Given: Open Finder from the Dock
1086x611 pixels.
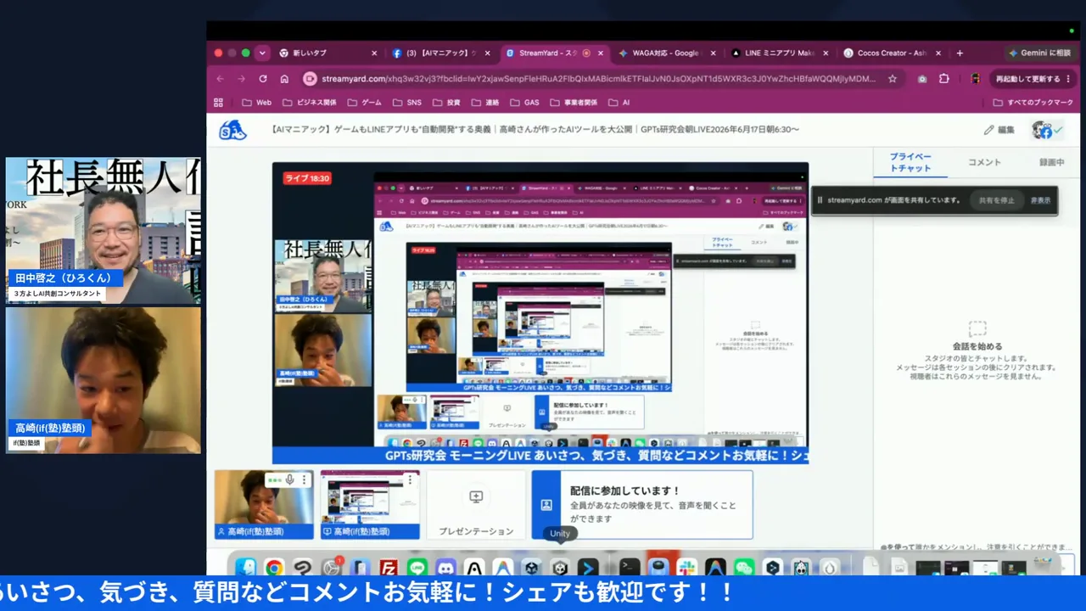Looking at the screenshot, I should point(246,567).
